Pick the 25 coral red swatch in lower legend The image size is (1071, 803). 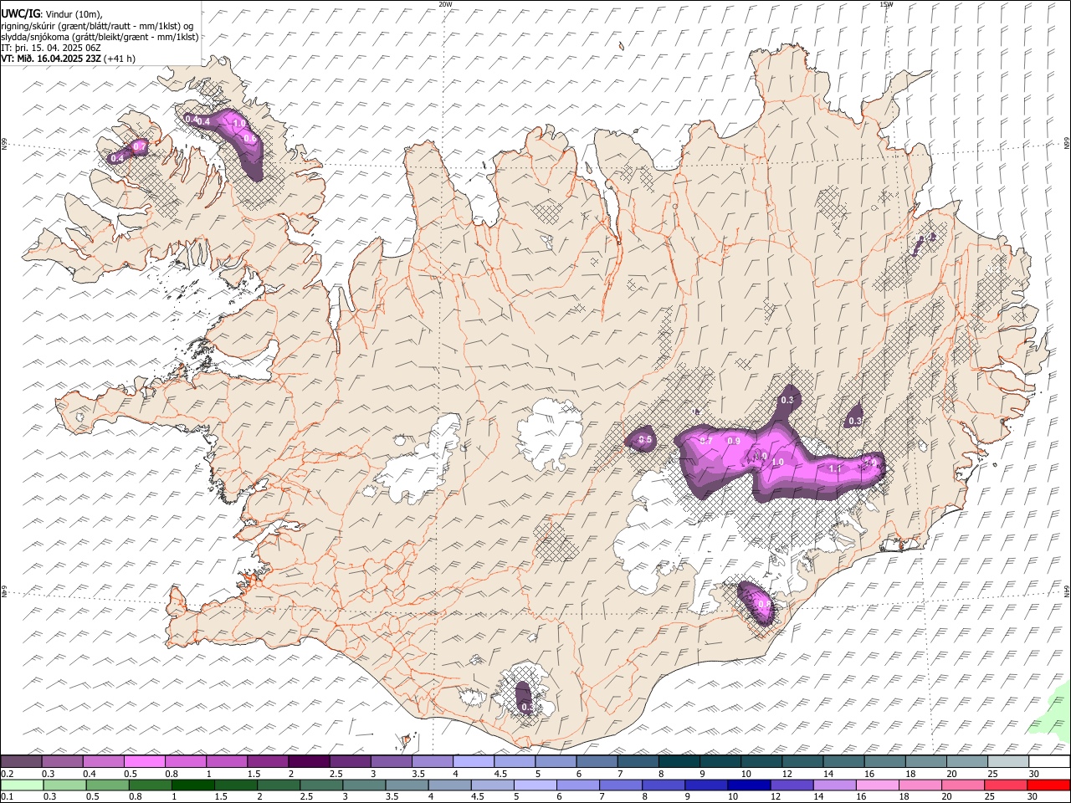click(1005, 785)
